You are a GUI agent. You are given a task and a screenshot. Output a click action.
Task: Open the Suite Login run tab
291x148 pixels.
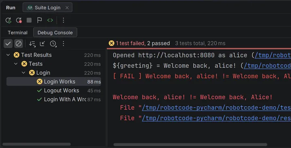[x=48, y=8]
